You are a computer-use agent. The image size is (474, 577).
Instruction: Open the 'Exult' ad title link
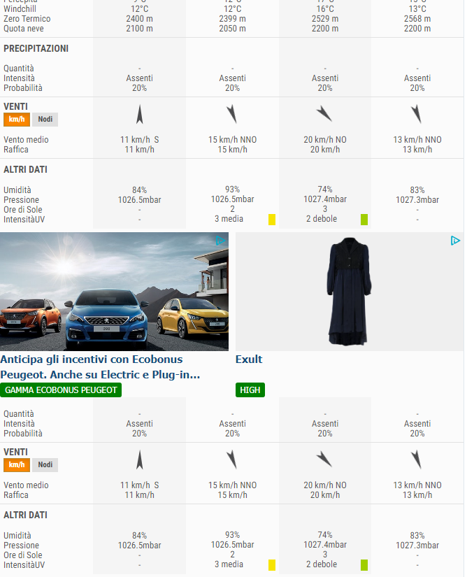pyautogui.click(x=249, y=359)
